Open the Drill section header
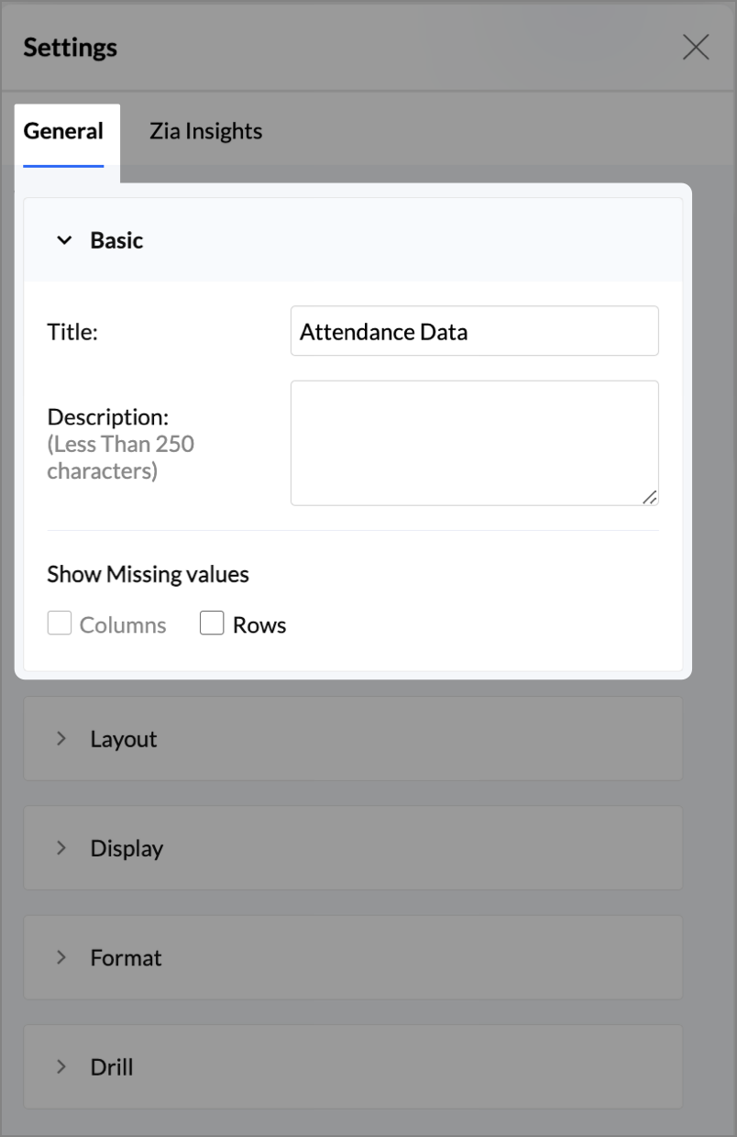 [112, 1067]
